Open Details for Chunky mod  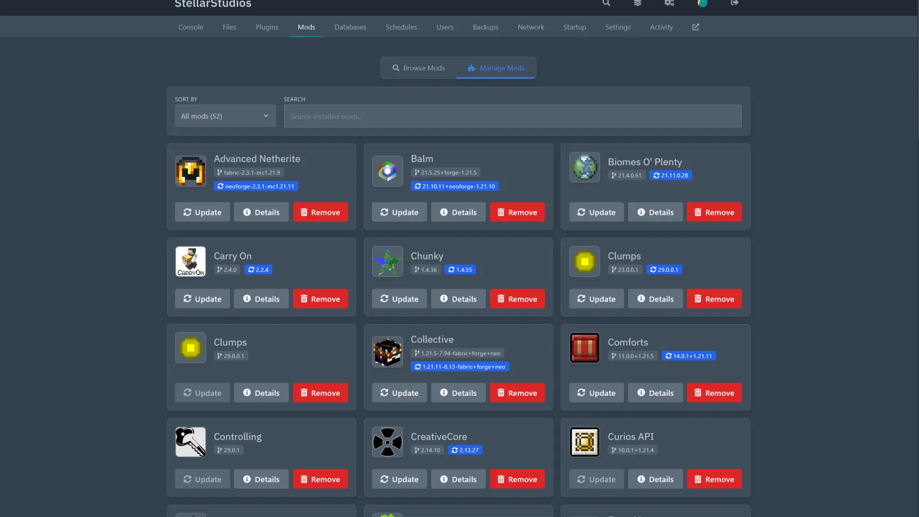pyautogui.click(x=458, y=299)
